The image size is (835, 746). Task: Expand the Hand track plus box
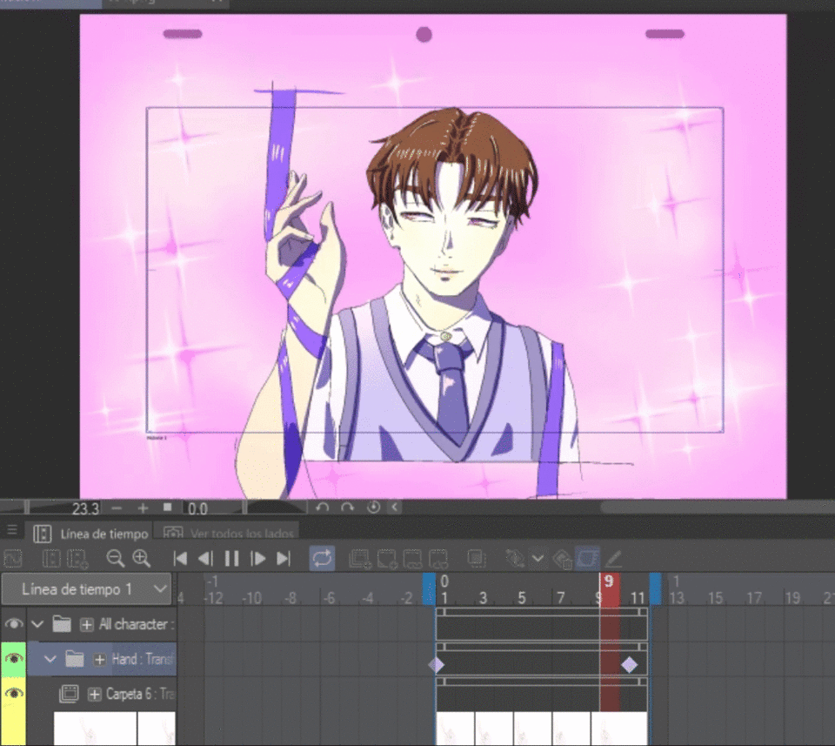pyautogui.click(x=99, y=660)
